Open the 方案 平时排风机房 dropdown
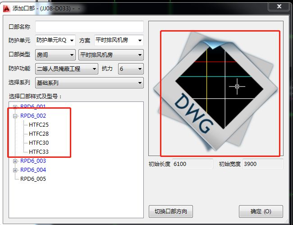Screen dimensions: 293x225 [x=119, y=40]
